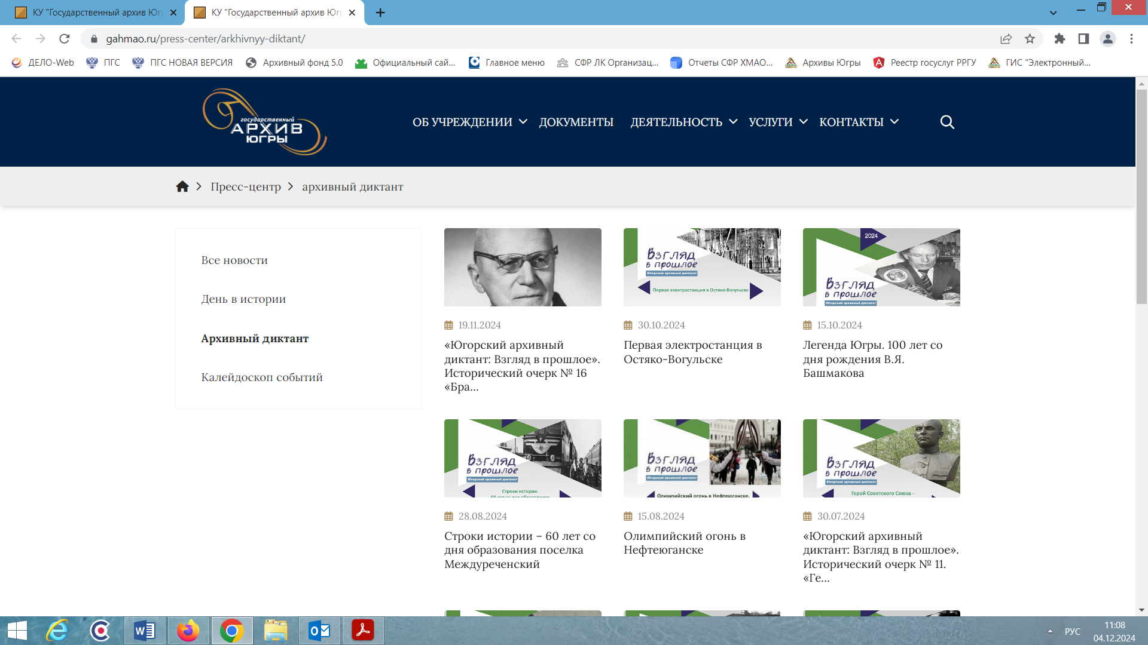This screenshot has width=1148, height=645.
Task: Click the home breadcrumb icon
Action: (x=182, y=186)
